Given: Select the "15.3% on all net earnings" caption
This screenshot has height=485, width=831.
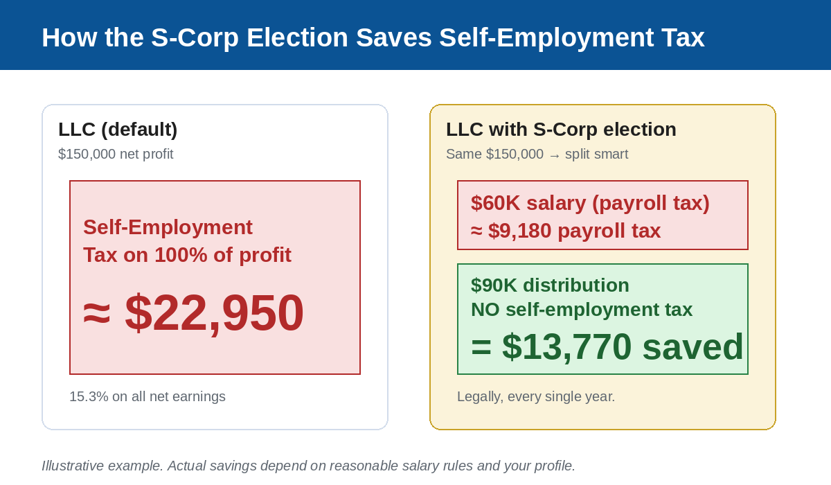Looking at the screenshot, I should (x=148, y=396).
